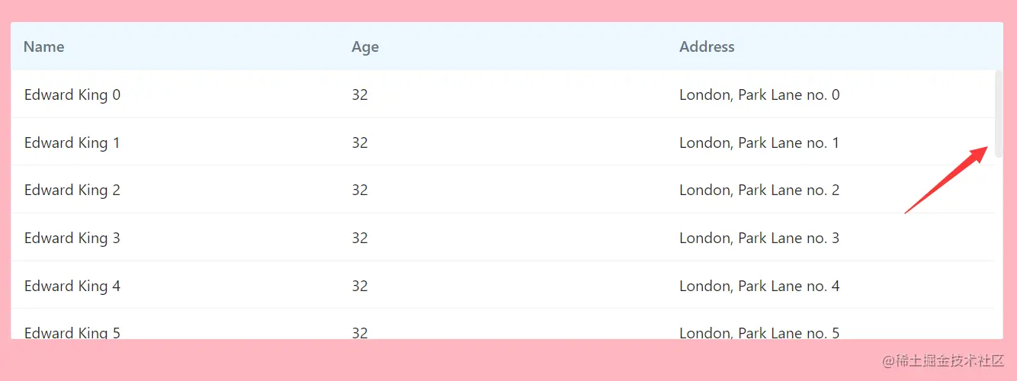Click address London, Park Lane no. 2
The width and height of the screenshot is (1017, 381).
pyautogui.click(x=759, y=190)
